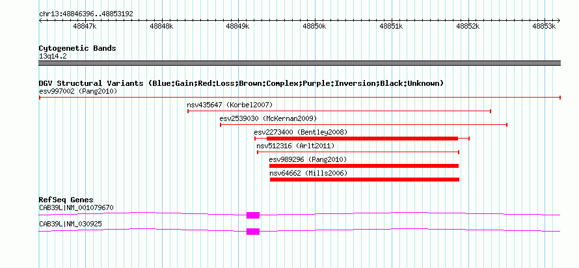Select the nsv435647 (Korbel2007) variant label
This screenshot has width=579, height=268.
point(230,105)
